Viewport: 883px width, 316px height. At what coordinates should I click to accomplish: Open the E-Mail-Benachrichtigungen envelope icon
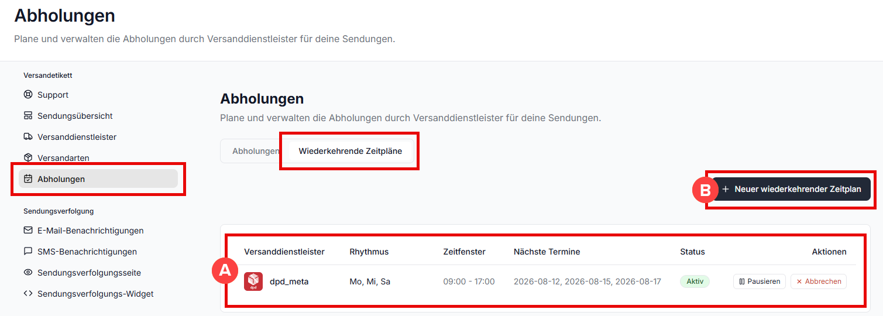click(x=28, y=231)
